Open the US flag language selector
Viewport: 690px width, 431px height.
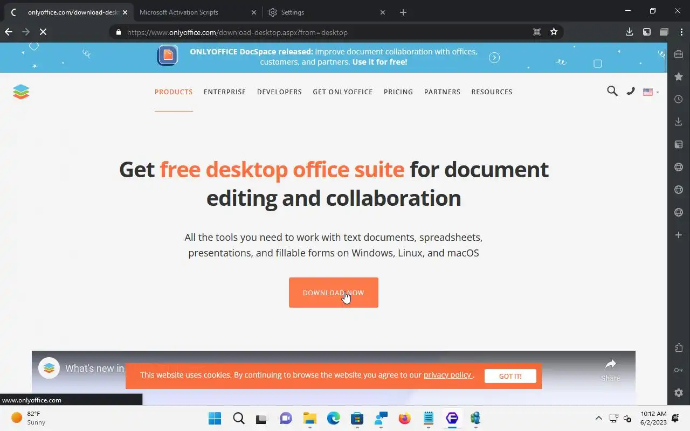point(651,92)
